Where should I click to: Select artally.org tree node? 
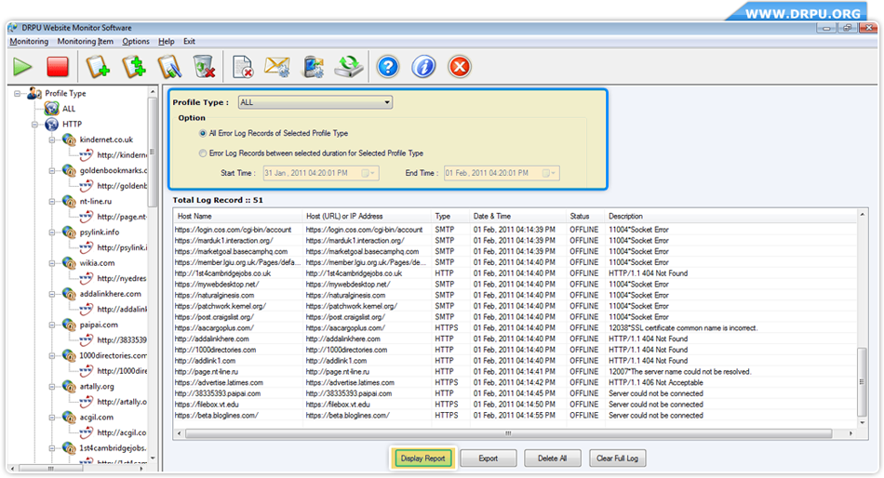coord(97,387)
